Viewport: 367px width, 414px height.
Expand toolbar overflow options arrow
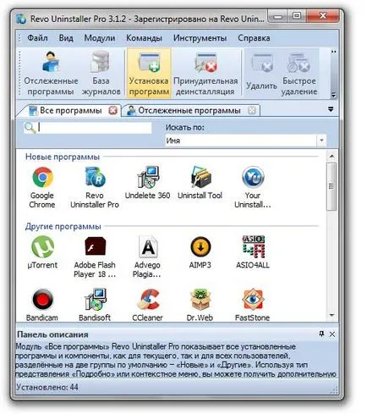[x=333, y=95]
